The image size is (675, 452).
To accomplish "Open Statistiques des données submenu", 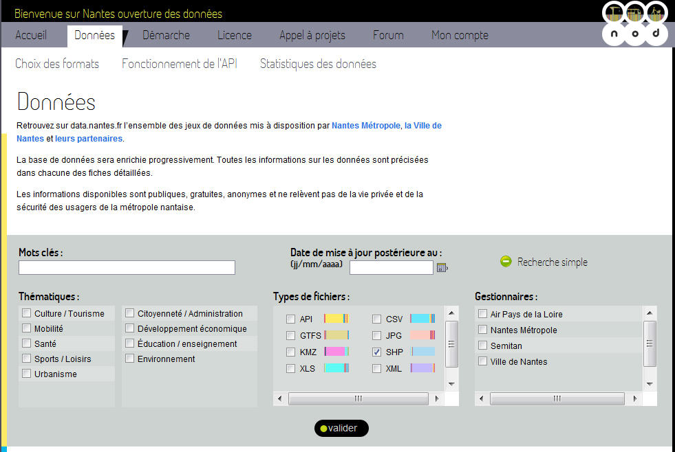I will coord(318,64).
